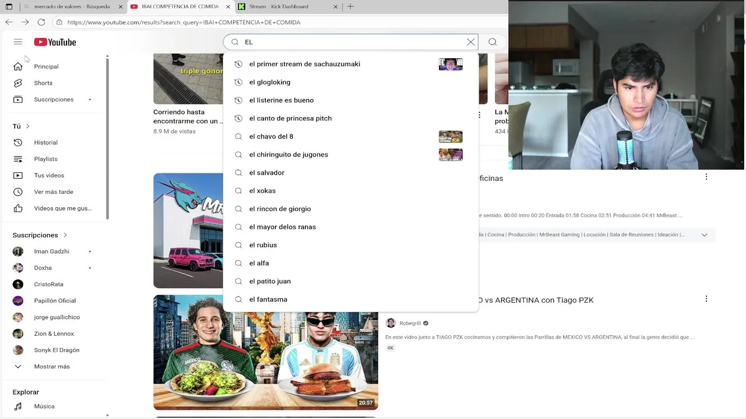Select suggestion el mayor delos ranas
Screen dimensions: 746x419
click(x=350, y=227)
